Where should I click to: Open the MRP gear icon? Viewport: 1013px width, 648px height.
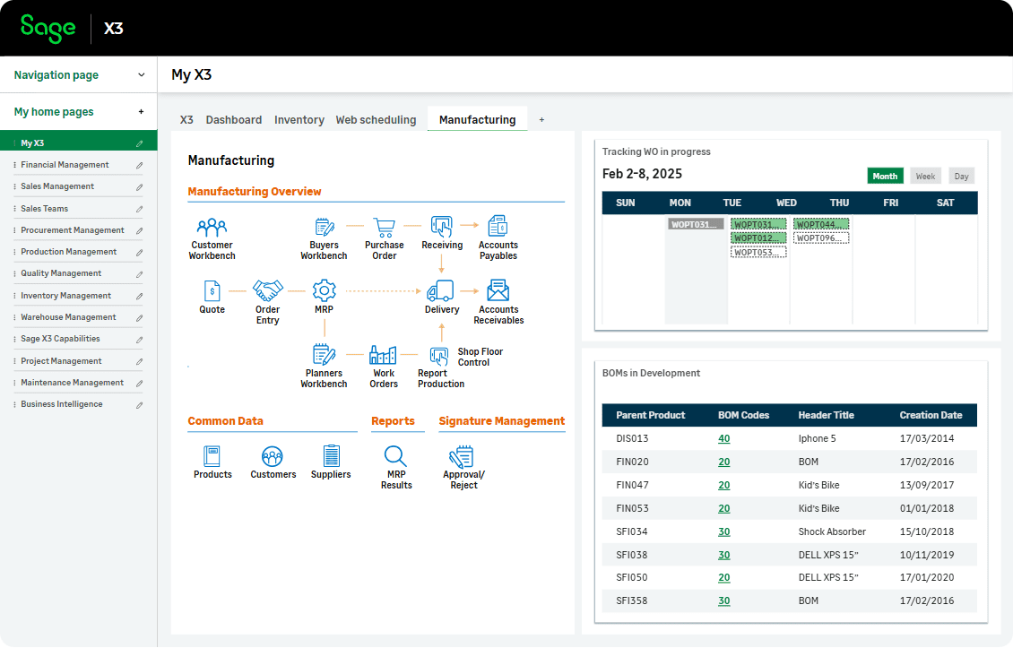point(324,290)
